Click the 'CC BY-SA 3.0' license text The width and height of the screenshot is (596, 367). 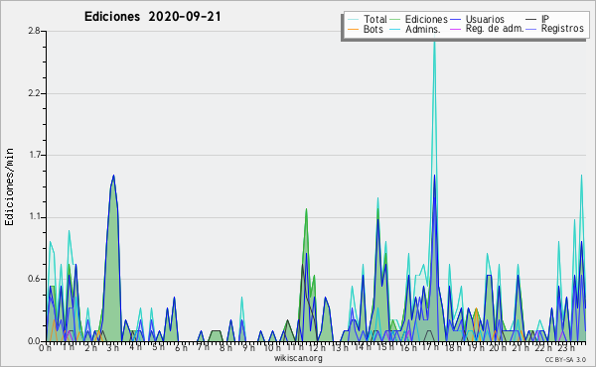(x=565, y=359)
